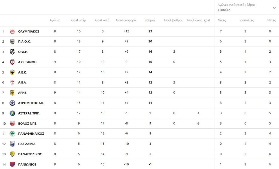The height and width of the screenshot is (169, 279).
Task: Click the ΠΑΣ ΛΑΜΙΑ table row name
Action: (27, 144)
